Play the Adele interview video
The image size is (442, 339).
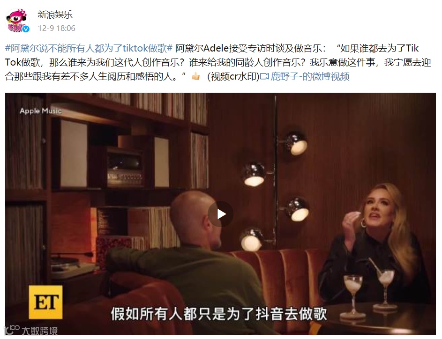(x=220, y=214)
